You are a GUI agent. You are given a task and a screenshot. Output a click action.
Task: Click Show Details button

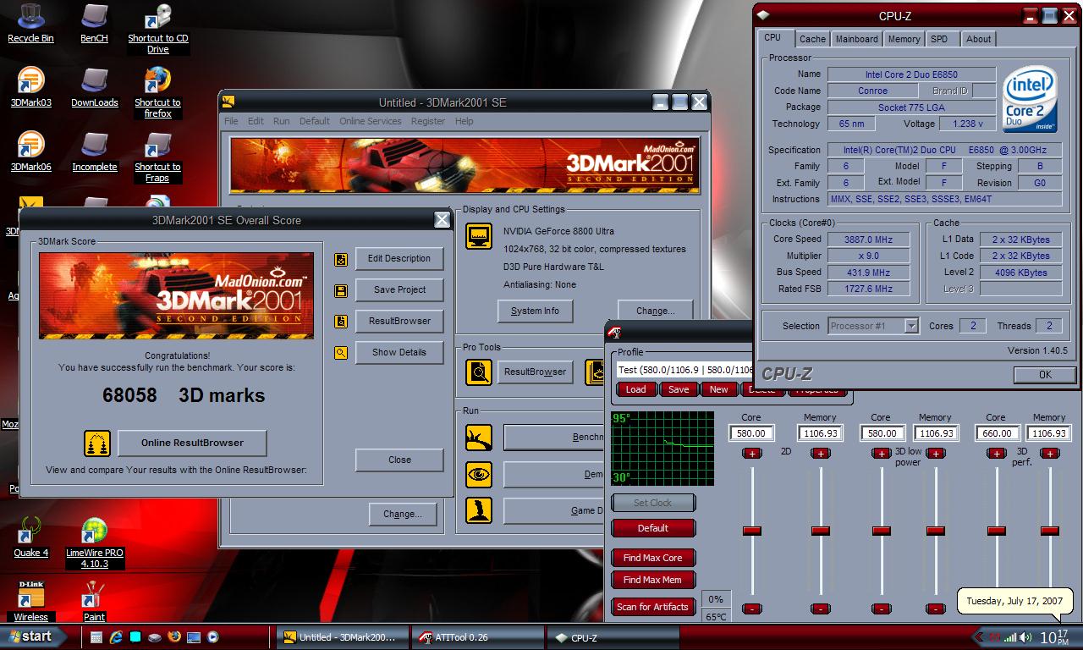399,353
